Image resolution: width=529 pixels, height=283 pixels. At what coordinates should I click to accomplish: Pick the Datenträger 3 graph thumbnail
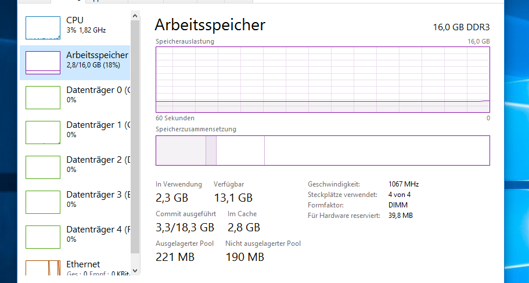(x=43, y=202)
